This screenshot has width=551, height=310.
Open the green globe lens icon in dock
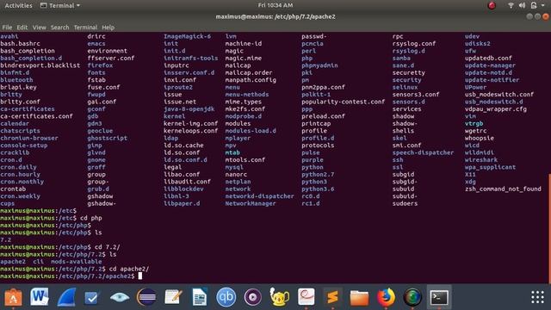pos(412,297)
